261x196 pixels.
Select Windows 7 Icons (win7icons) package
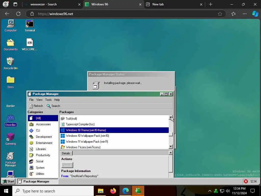[114, 147]
